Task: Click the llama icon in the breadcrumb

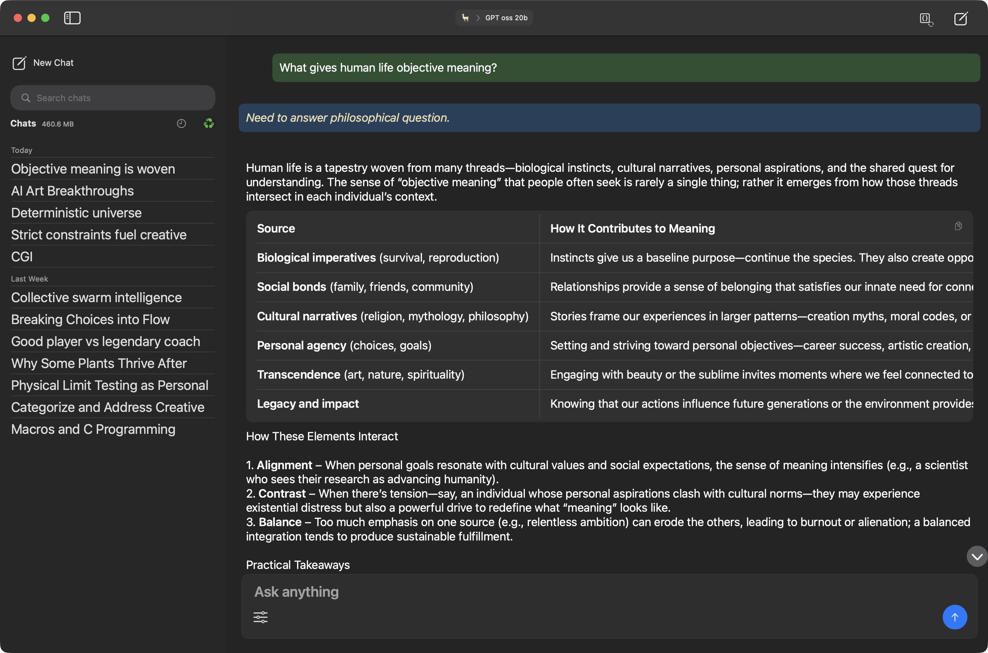Action: click(x=464, y=17)
